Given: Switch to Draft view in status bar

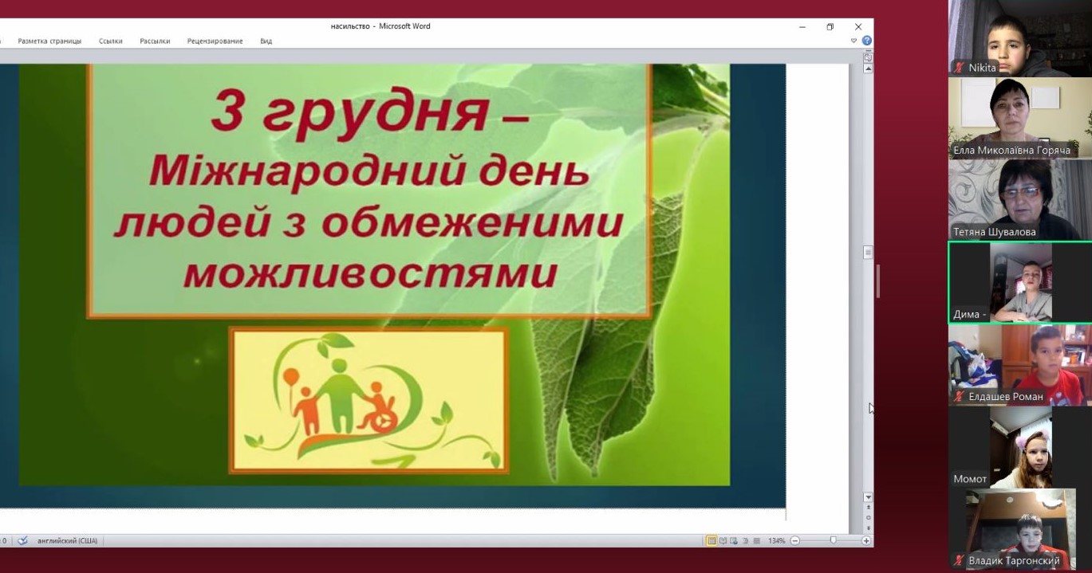Looking at the screenshot, I should point(757,540).
